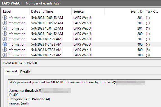Click info icon of Event ID 500 row
Image resolution: width=161 pixels, height=107 pixels.
pos(5,50)
